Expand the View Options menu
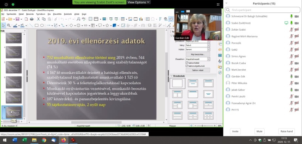This screenshot has height=144, width=302. [x=139, y=2]
